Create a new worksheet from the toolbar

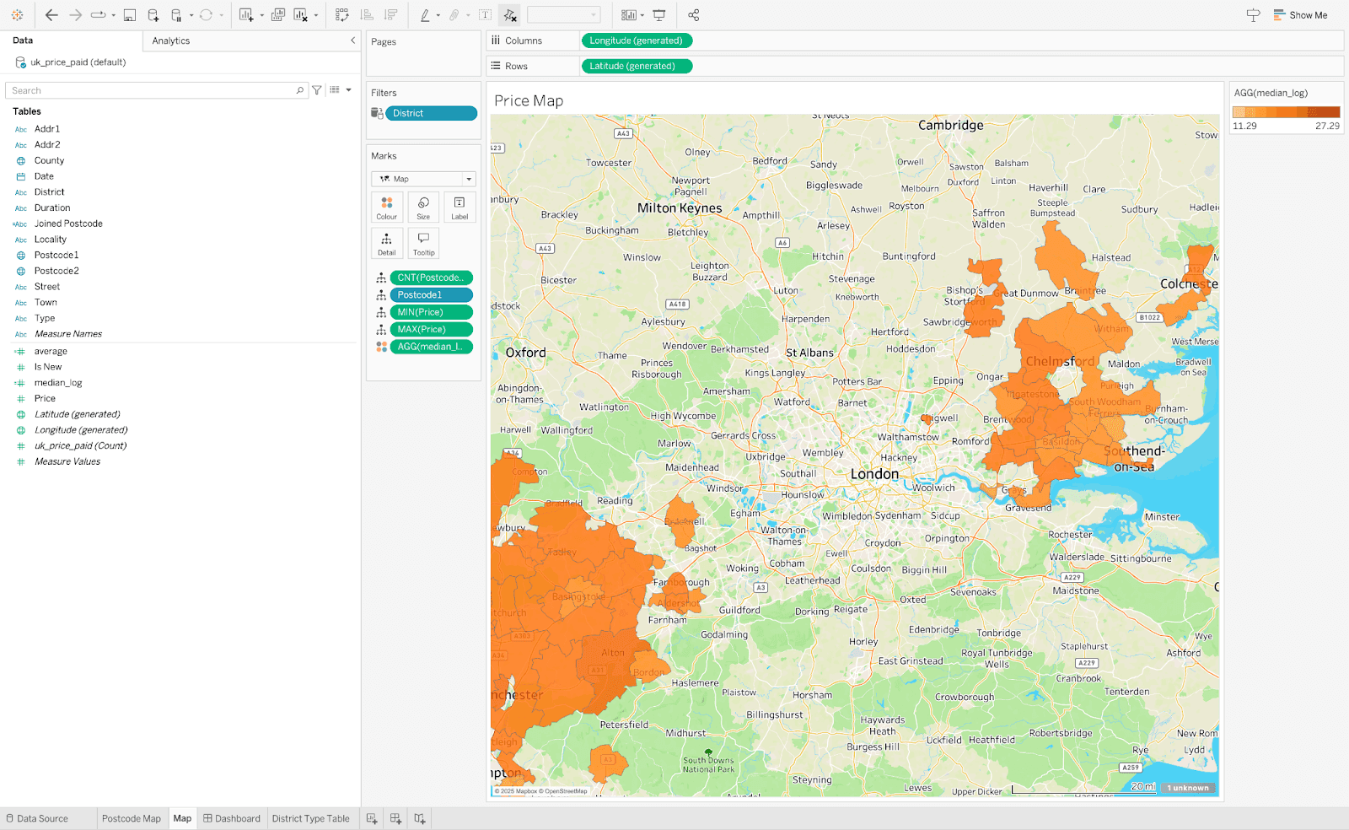(x=246, y=15)
